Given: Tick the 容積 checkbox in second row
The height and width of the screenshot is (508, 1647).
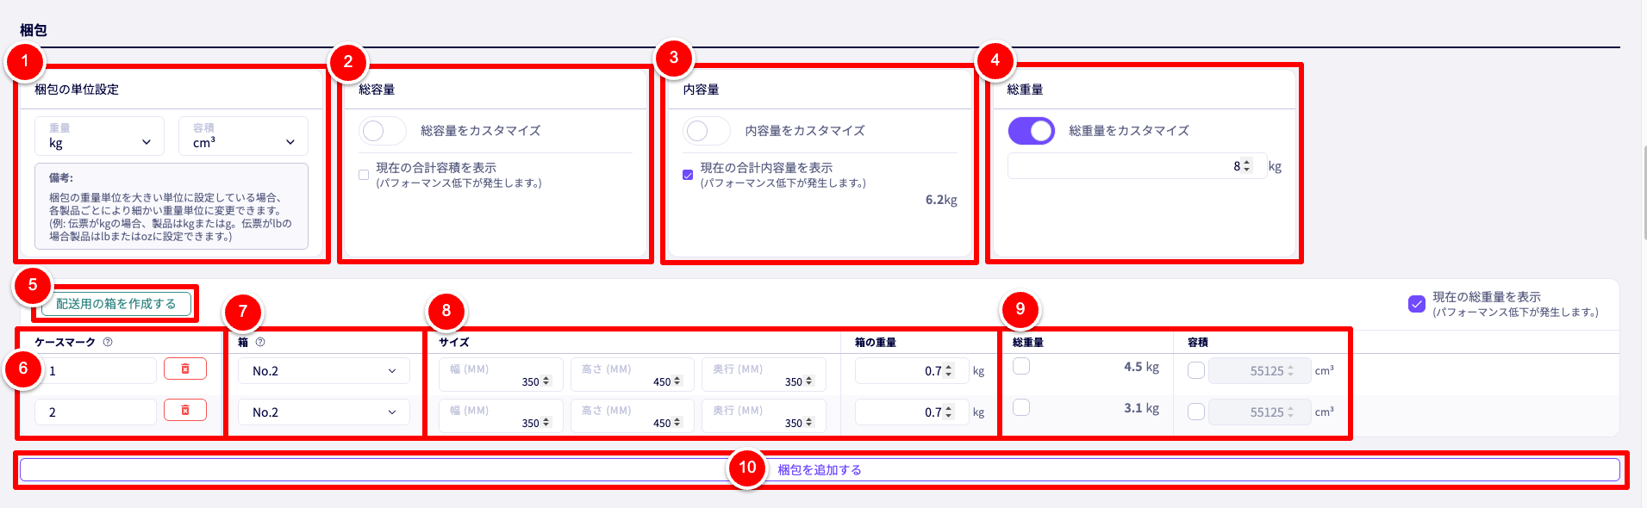Looking at the screenshot, I should tap(1196, 412).
